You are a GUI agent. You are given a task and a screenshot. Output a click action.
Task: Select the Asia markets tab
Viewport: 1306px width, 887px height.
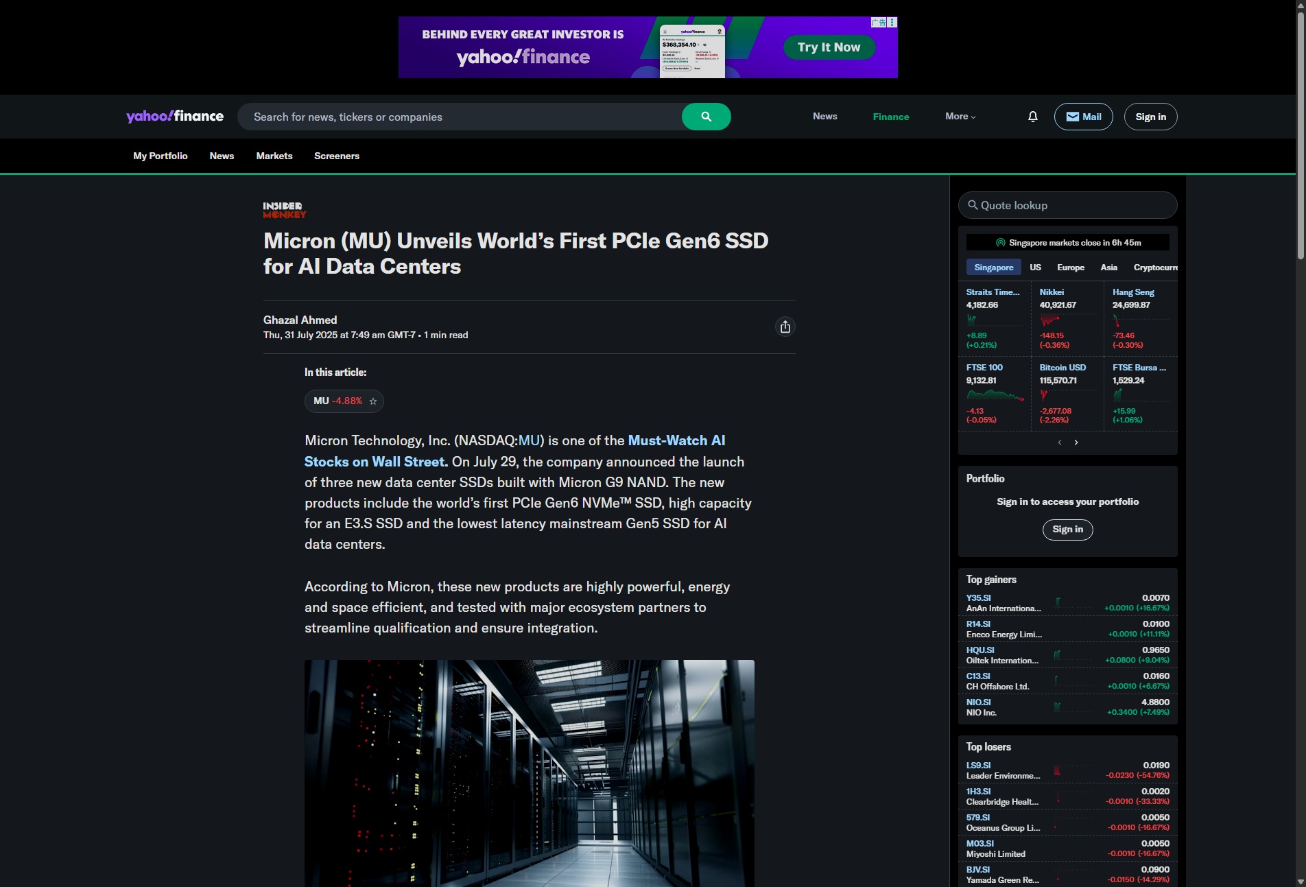1108,268
